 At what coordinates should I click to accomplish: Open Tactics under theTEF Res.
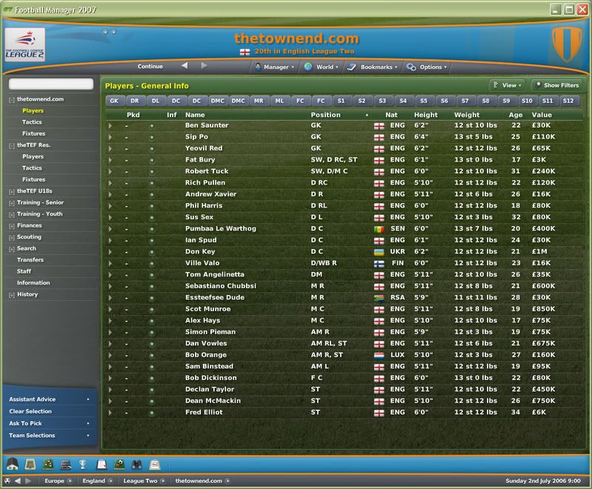click(x=32, y=168)
